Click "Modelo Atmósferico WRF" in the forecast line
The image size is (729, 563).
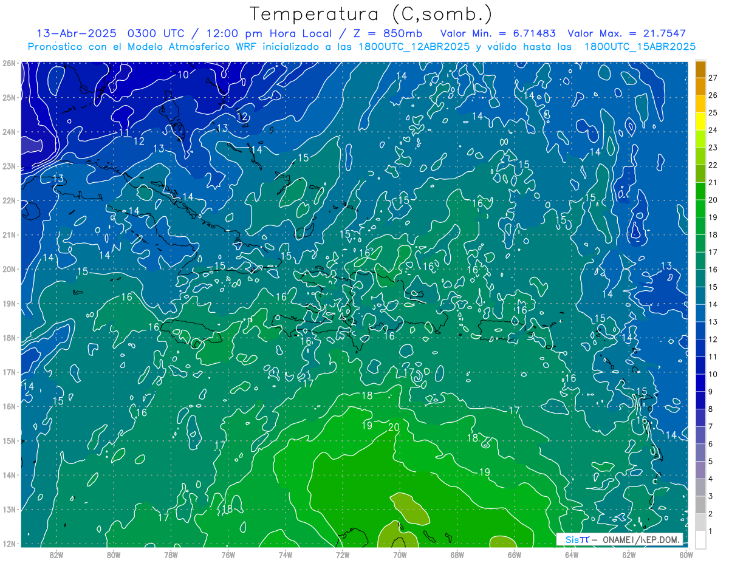click(193, 47)
